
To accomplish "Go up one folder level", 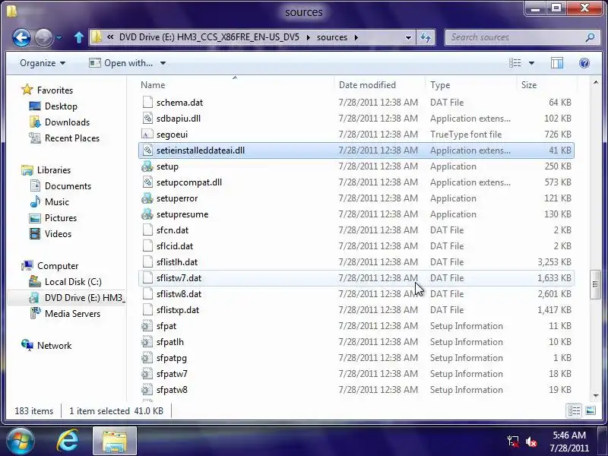I will [x=79, y=37].
